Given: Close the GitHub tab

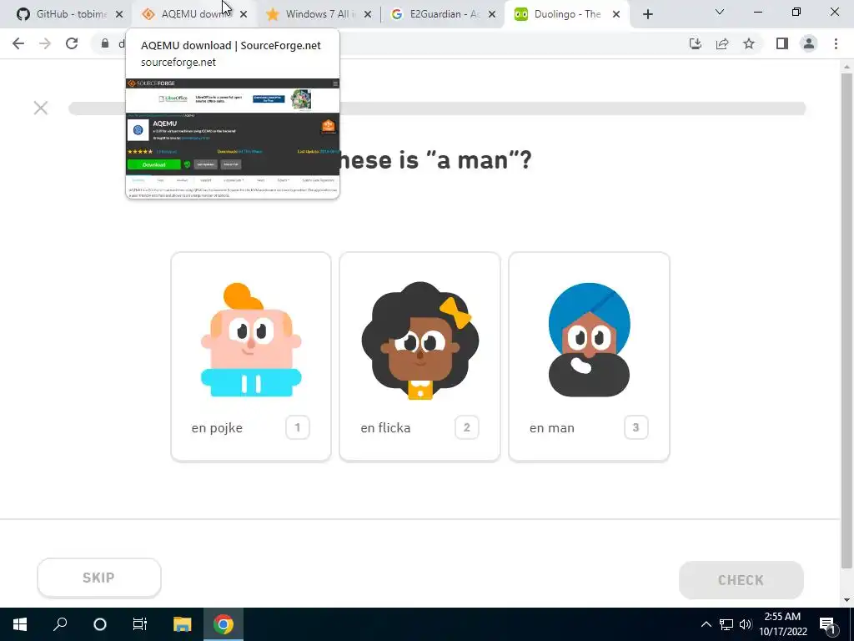Looking at the screenshot, I should pos(119,15).
